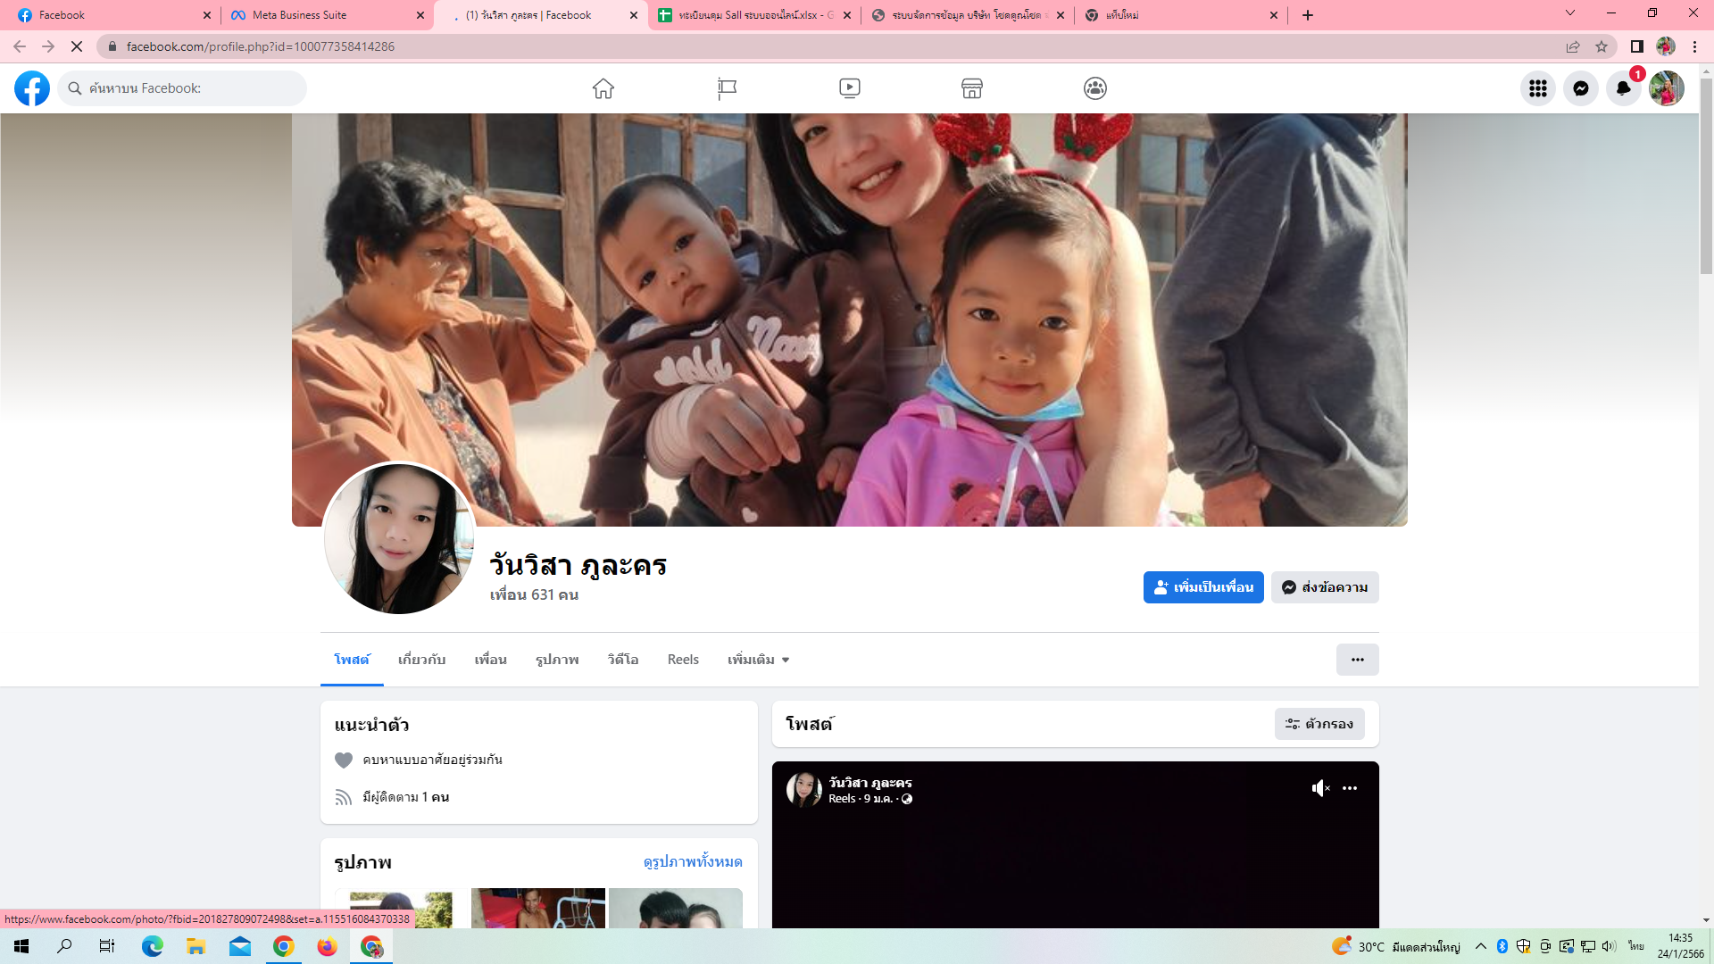Open Messenger from top bar

(x=1580, y=88)
